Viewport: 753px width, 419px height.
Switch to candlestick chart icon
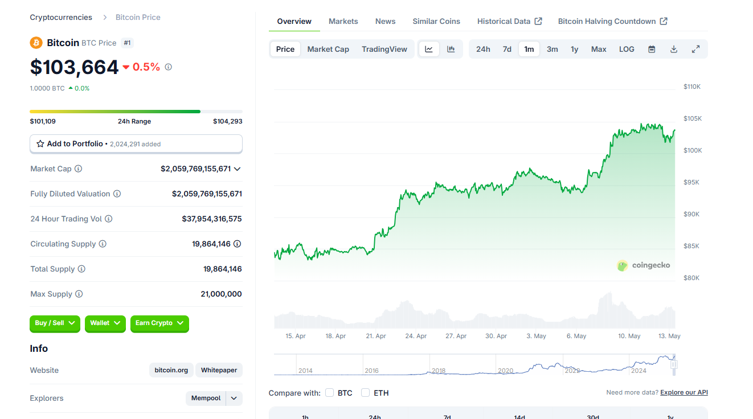(451, 50)
